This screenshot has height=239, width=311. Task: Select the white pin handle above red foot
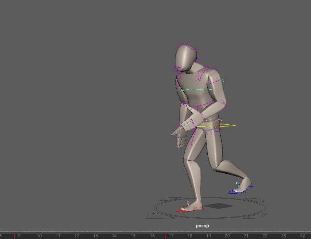click(x=188, y=203)
